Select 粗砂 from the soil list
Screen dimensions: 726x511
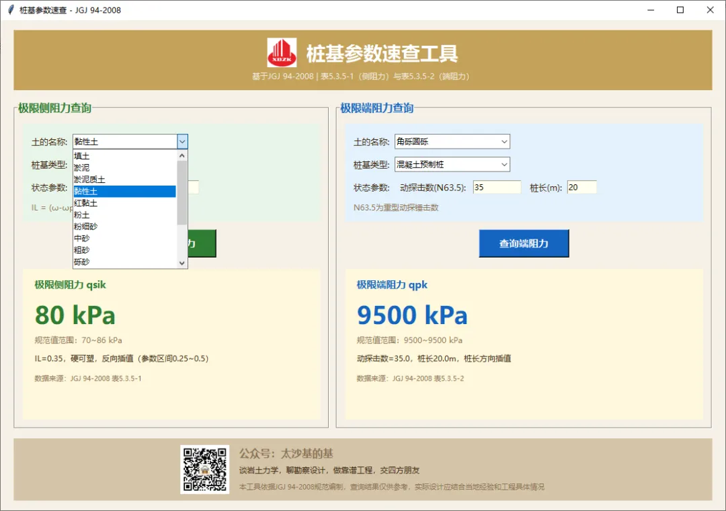point(124,249)
